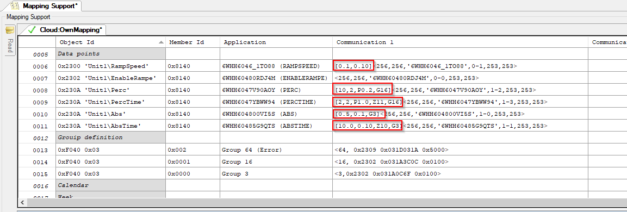Viewport: 627px width, 212px height.
Task: Click the Group 64 (Error) cell
Action: 276,150
